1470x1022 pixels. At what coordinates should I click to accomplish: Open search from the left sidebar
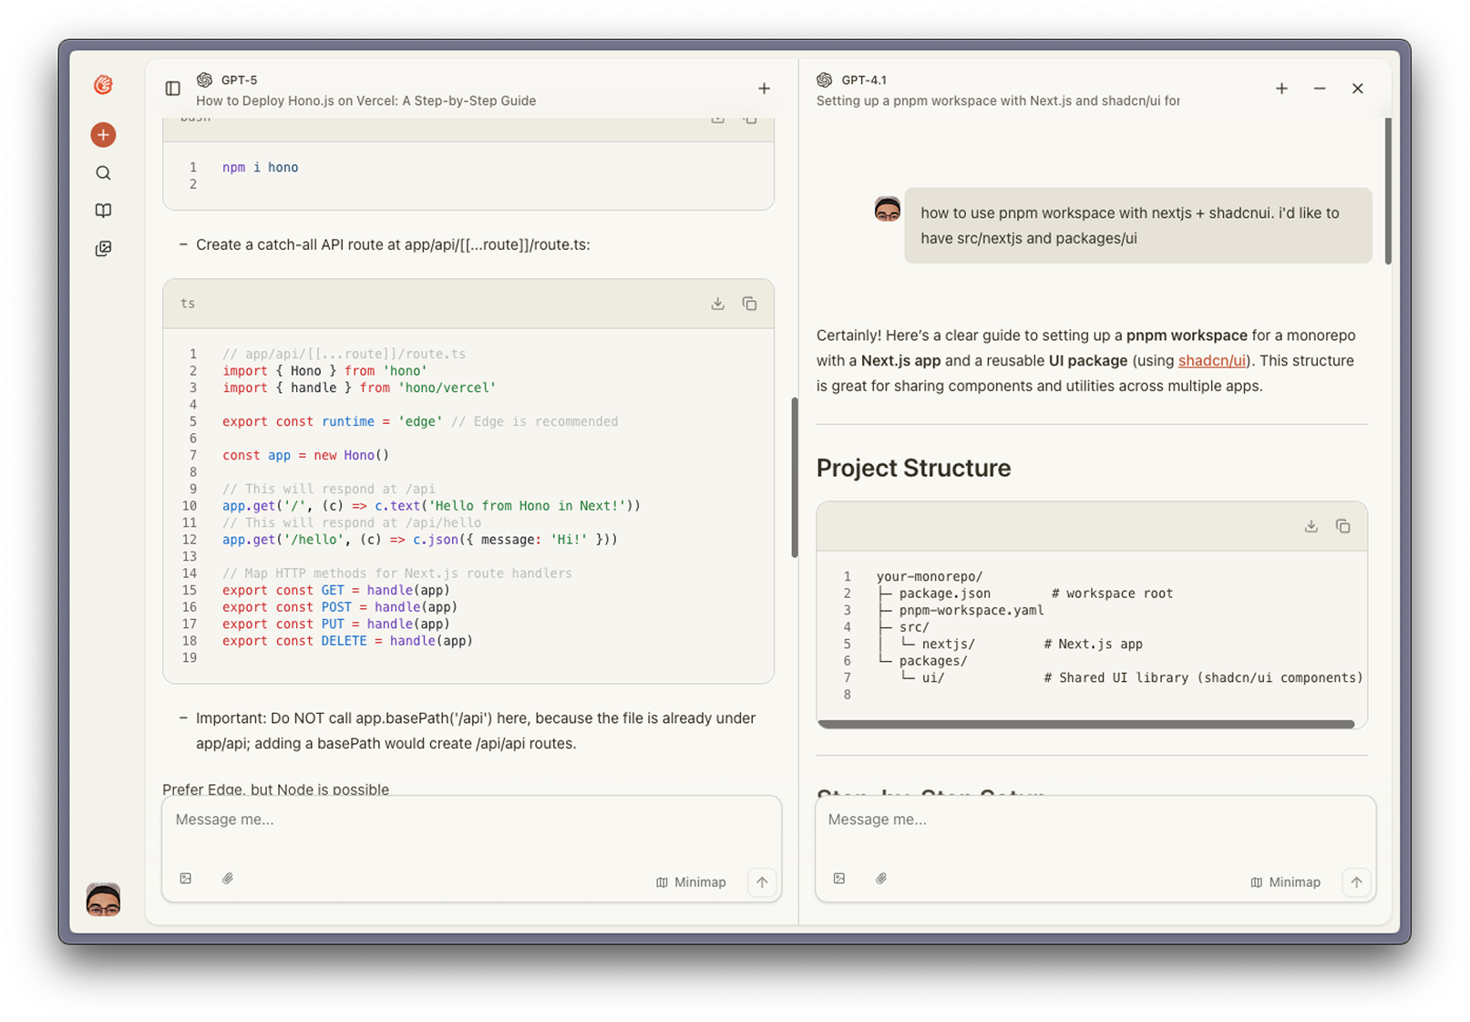point(103,173)
